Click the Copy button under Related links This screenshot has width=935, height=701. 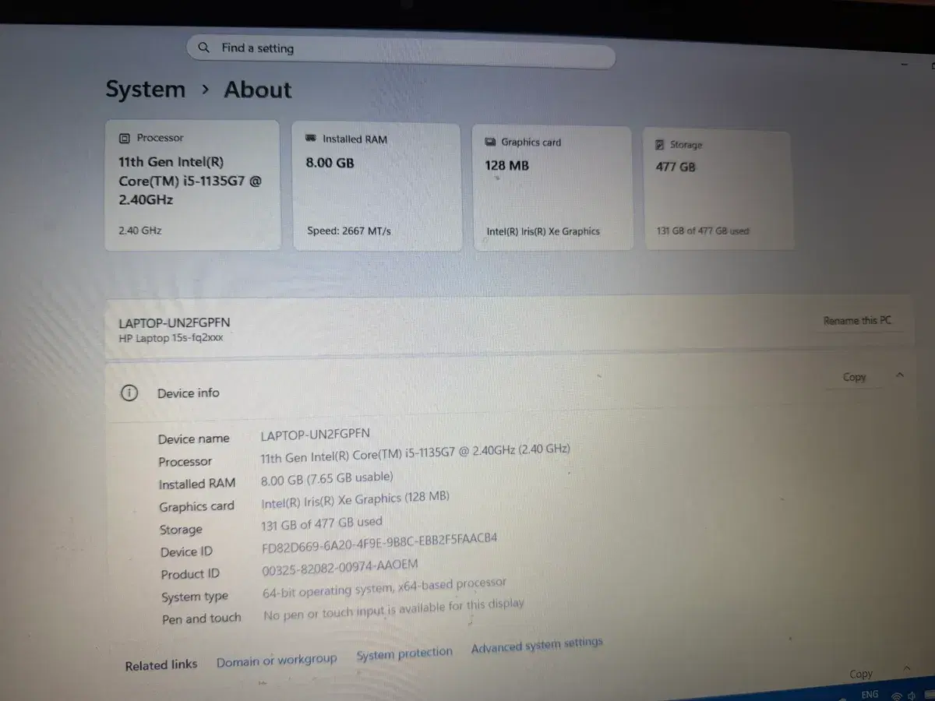pos(861,674)
